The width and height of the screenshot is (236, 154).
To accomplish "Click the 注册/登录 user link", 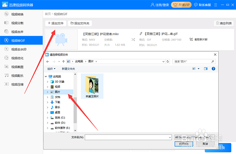I will [x=160, y=5].
